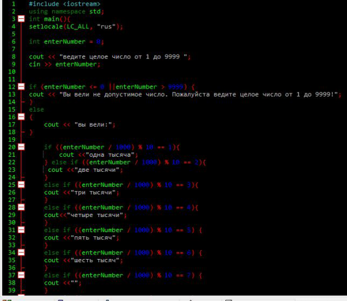This screenshot has height=301, width=347.
Task: Click "cout" on line 35
Action: tap(51, 260)
